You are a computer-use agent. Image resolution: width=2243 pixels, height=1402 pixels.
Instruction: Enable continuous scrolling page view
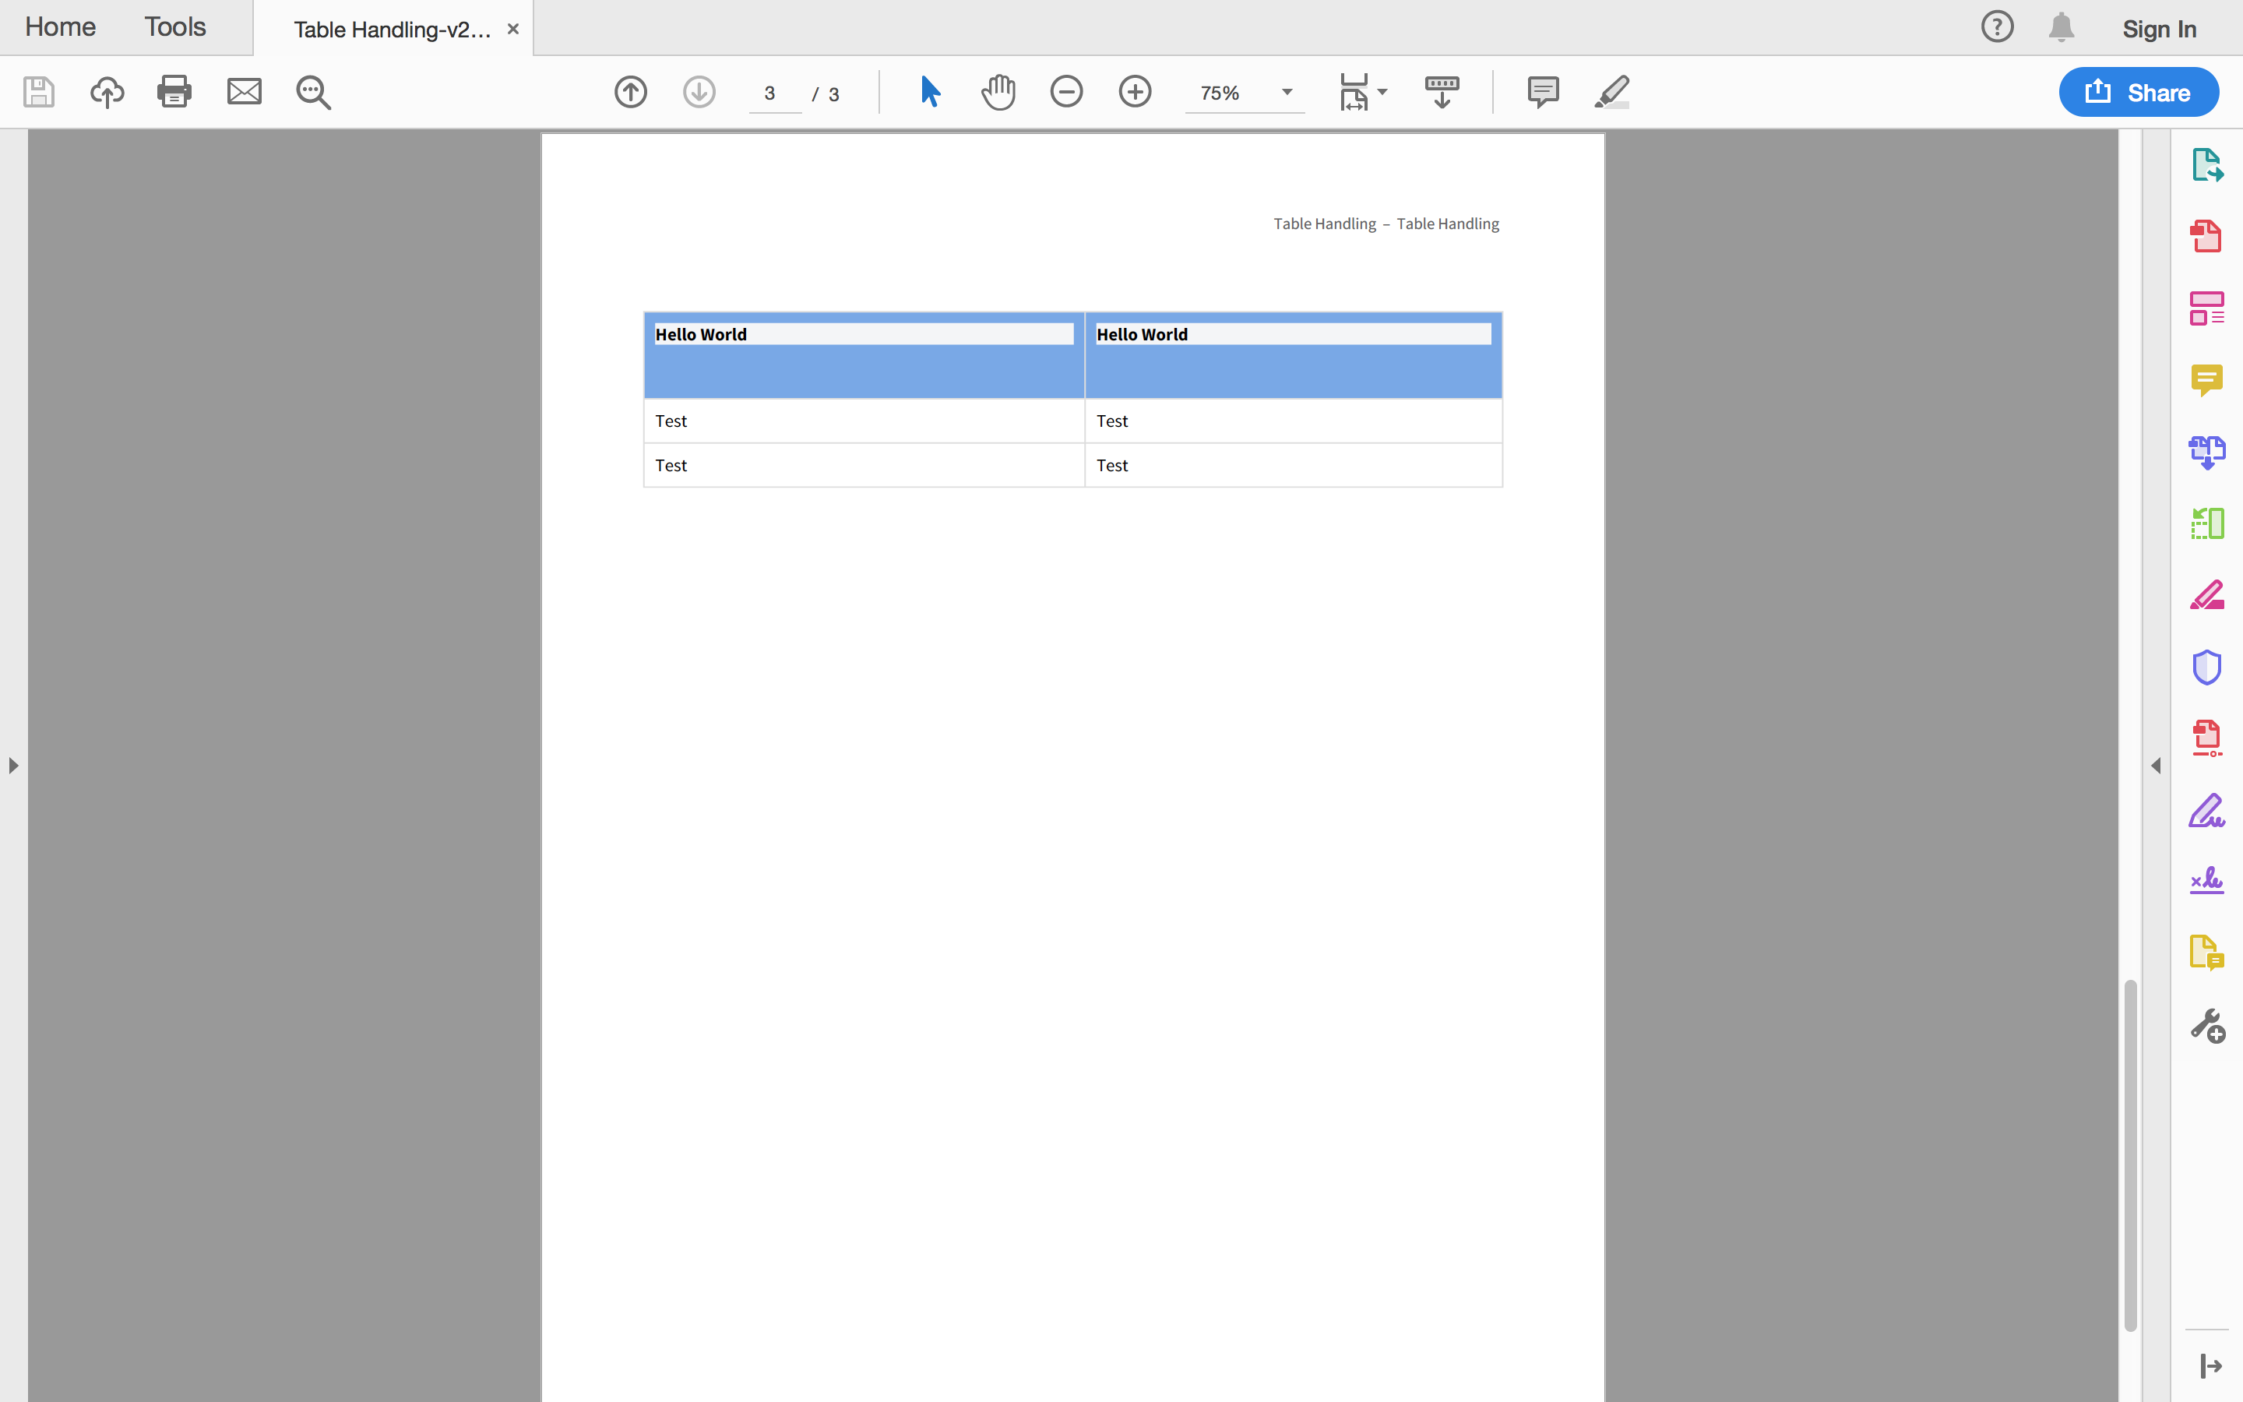coord(1442,92)
